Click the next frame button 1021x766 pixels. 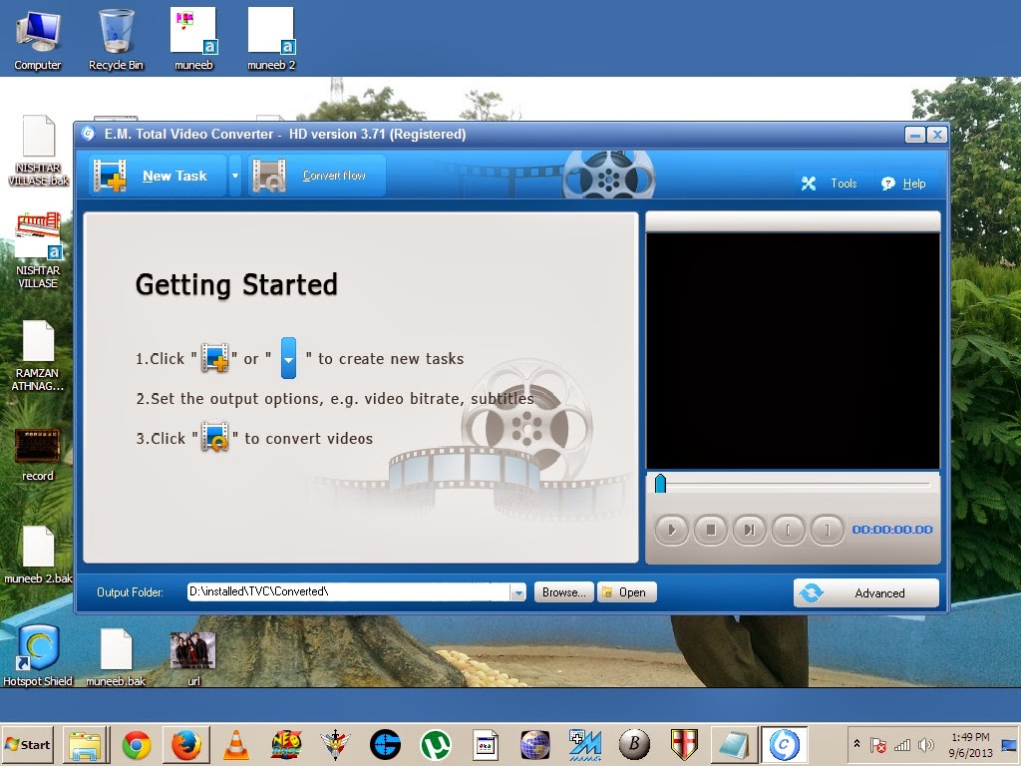(750, 530)
